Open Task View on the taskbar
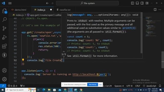Screen dimensions: 164x92 [x=38, y=90]
